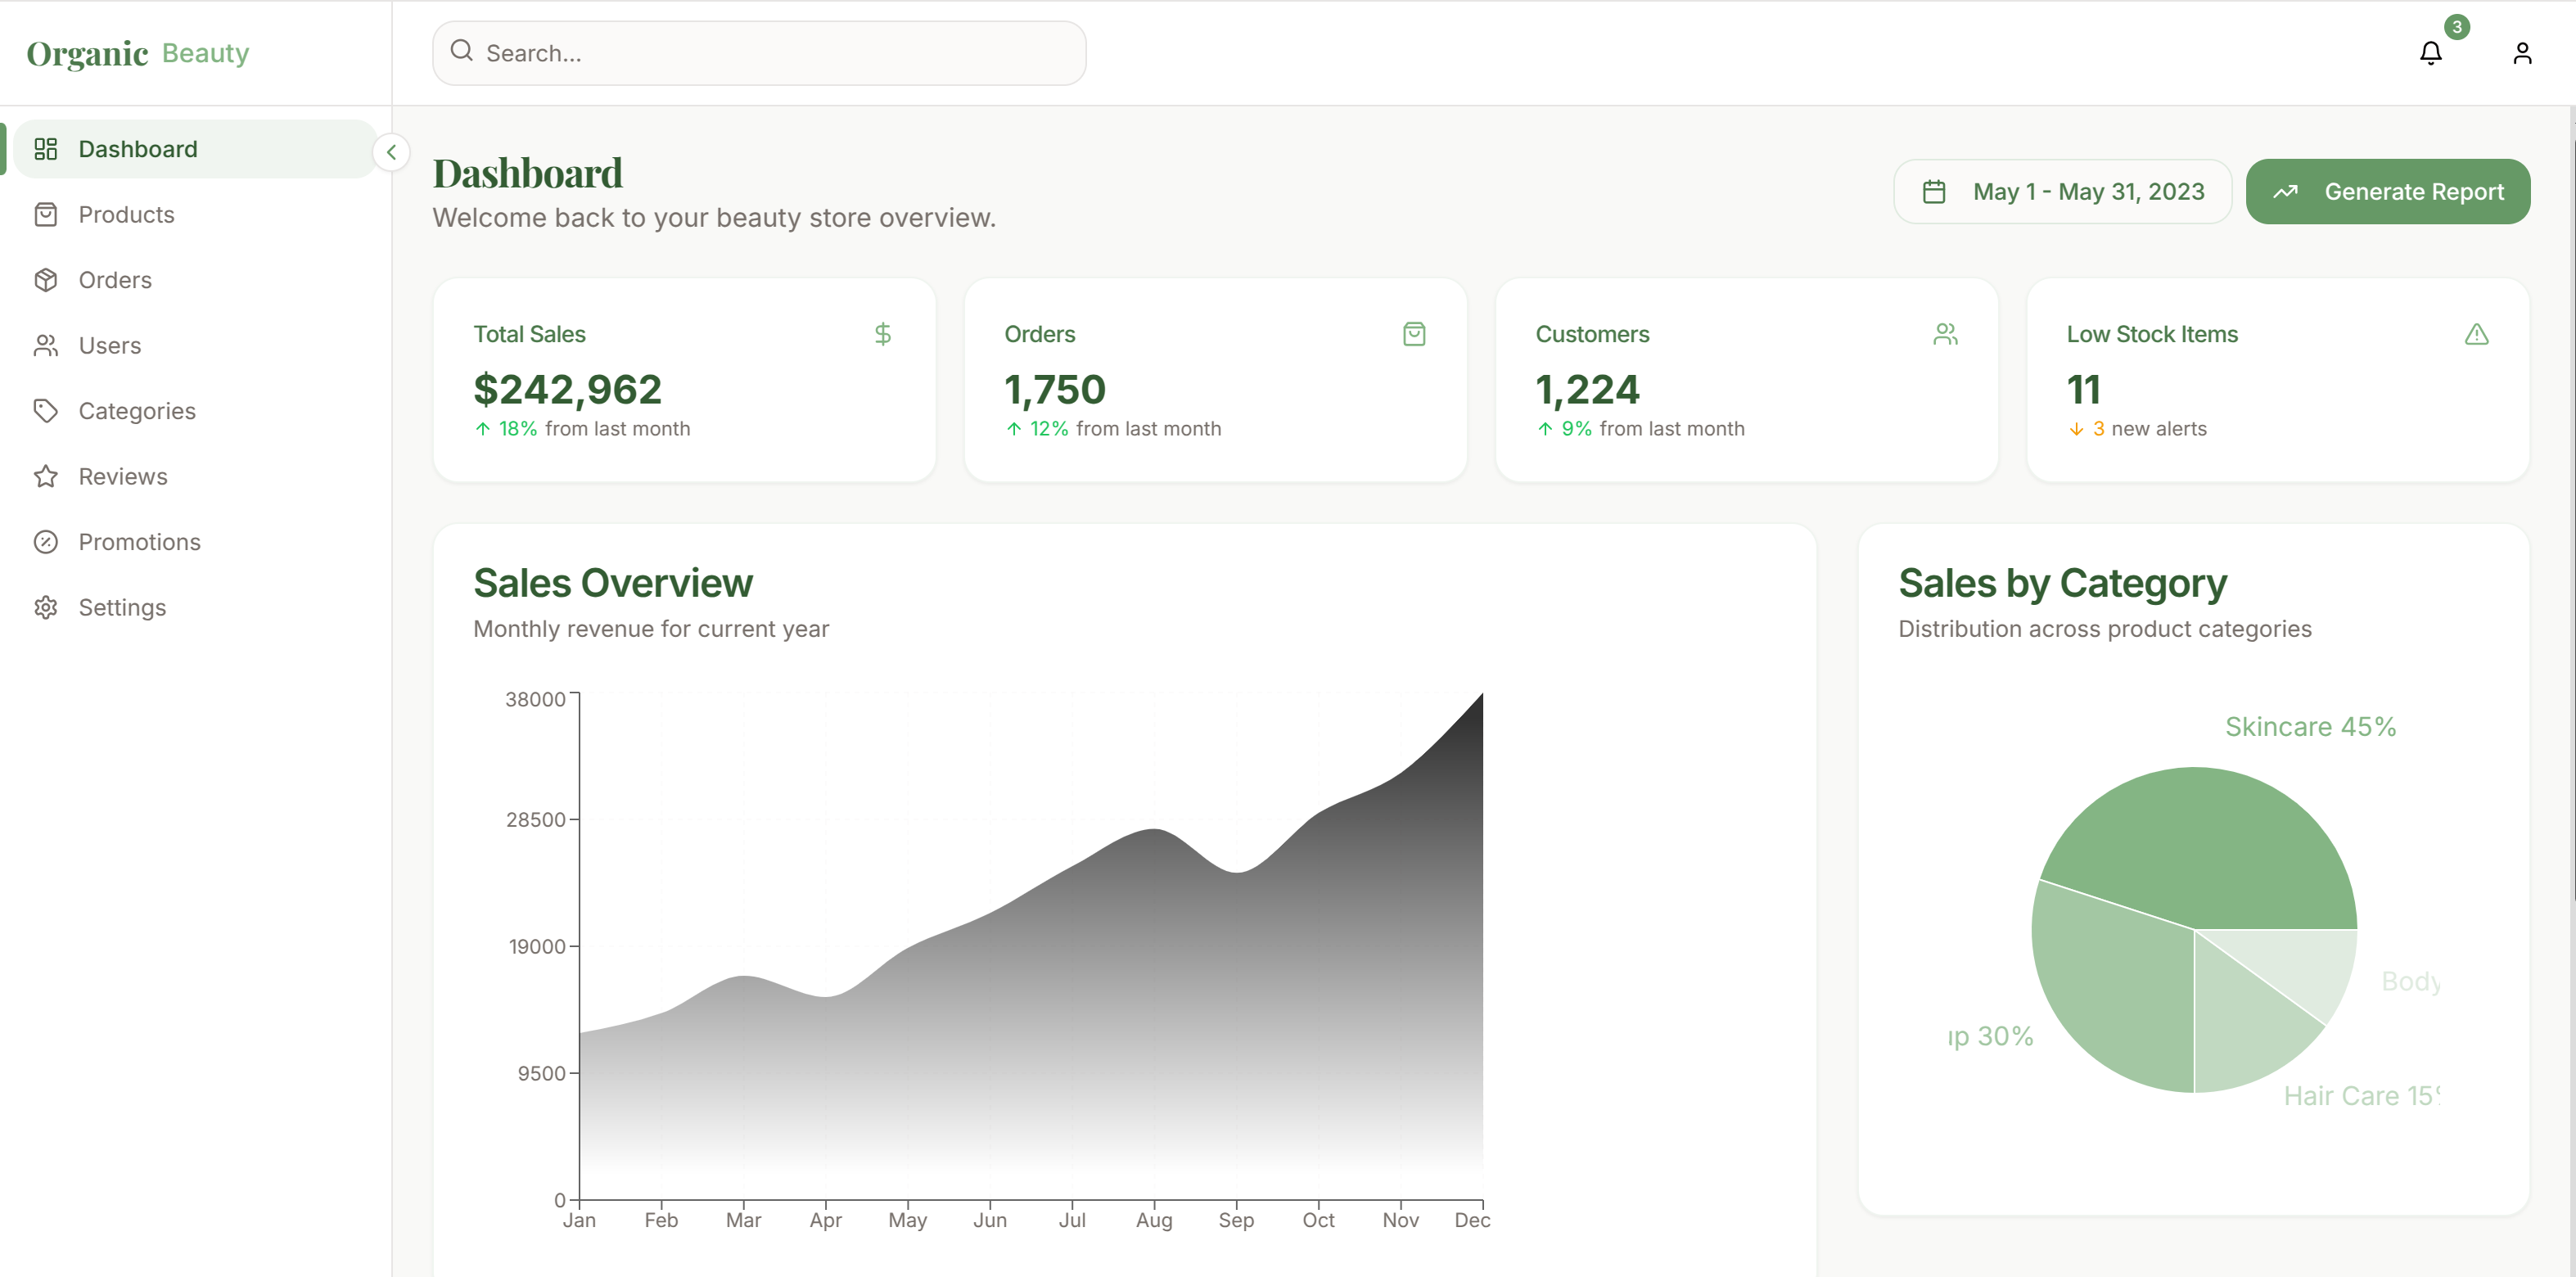The image size is (2576, 1277).
Task: Click the warning triangle on Low Stock Items
Action: coord(2476,334)
